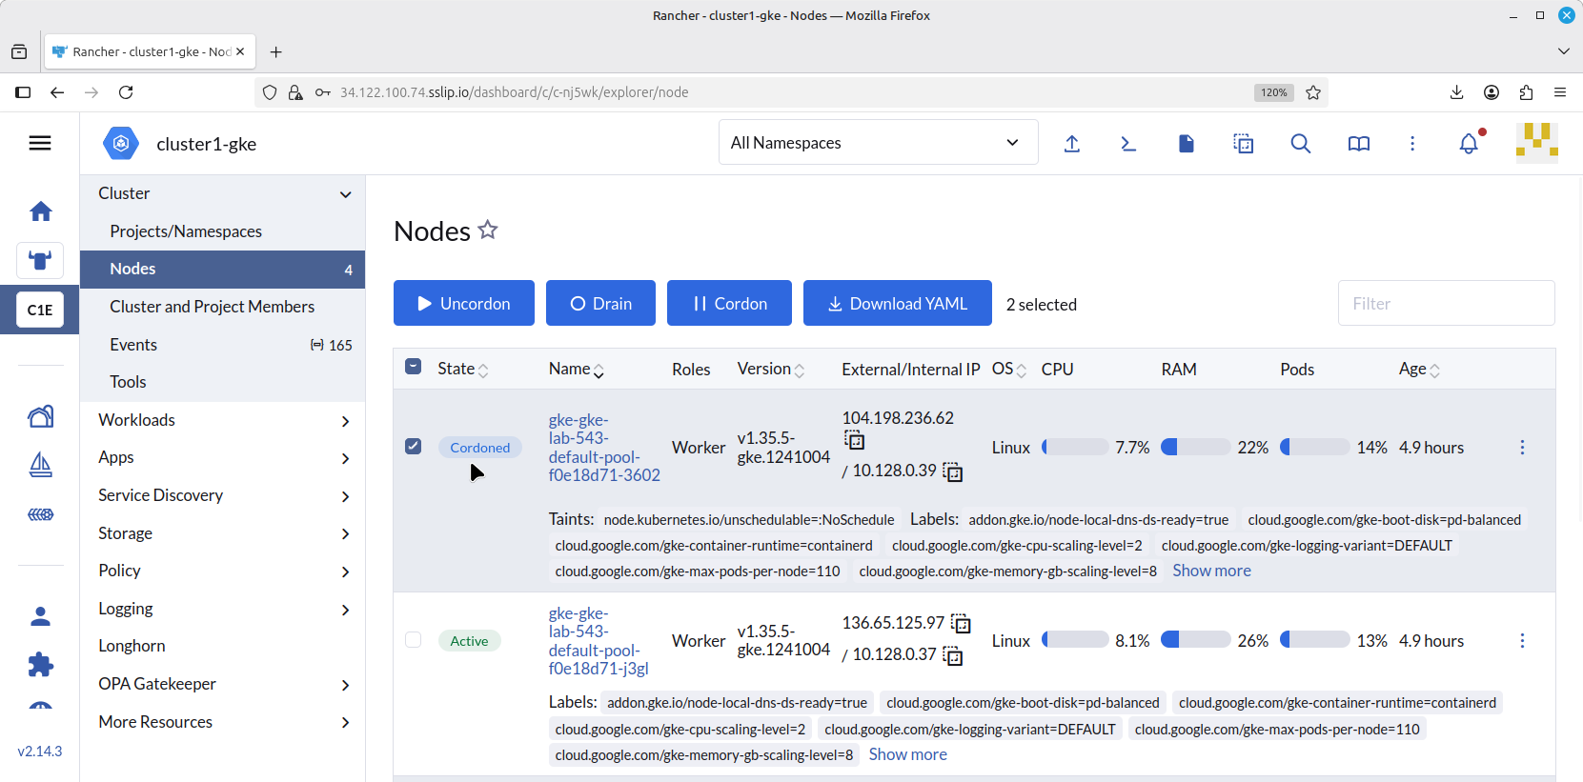
Task: Expand the Service Discovery section
Action: coord(345,496)
